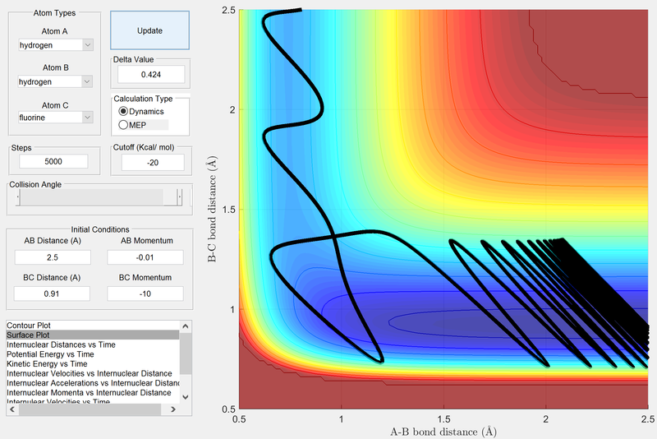This screenshot has width=657, height=439.
Task: Click the plot list horizontal scrollbar thumb
Action: [x=90, y=409]
